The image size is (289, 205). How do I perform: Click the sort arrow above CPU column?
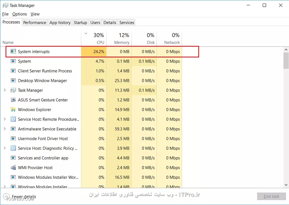86,34
